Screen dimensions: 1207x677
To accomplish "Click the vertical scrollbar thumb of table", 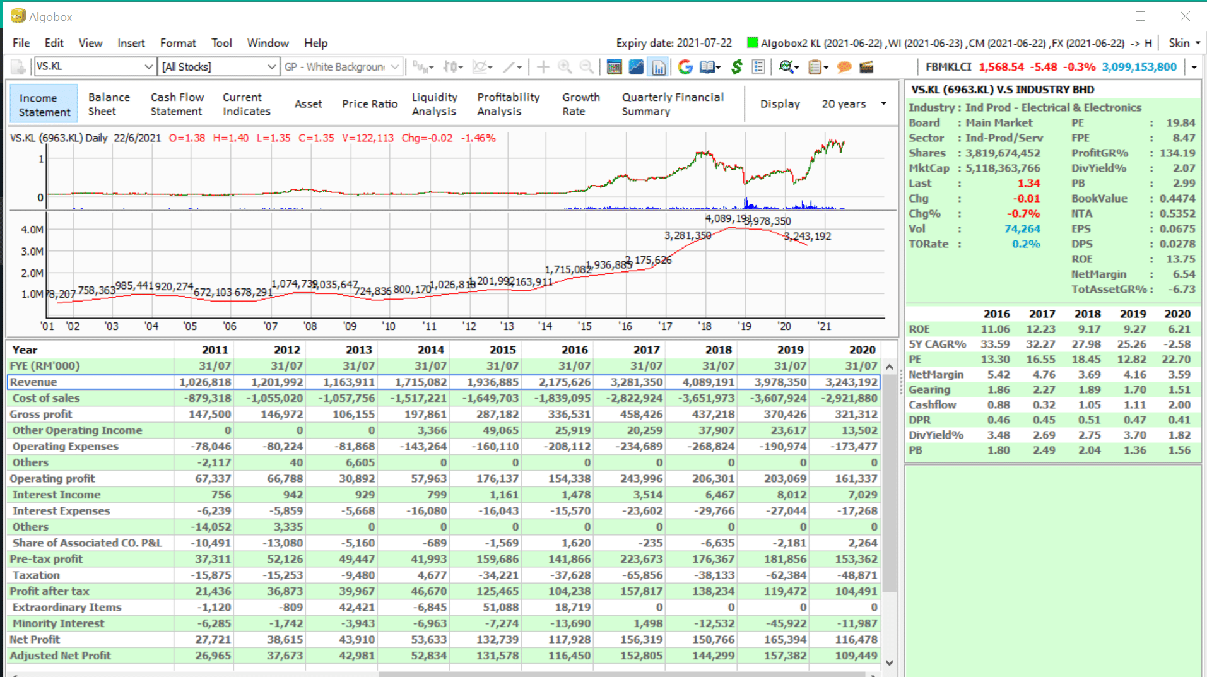I will coord(889,483).
